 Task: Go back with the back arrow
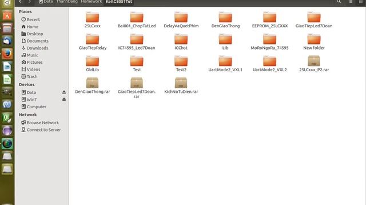21,2
